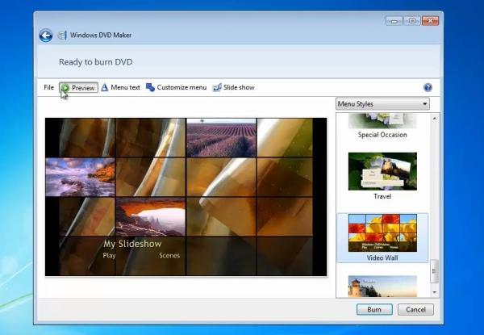Click the styles list scroll down arrow
This screenshot has height=335, width=484.
pyautogui.click(x=435, y=292)
